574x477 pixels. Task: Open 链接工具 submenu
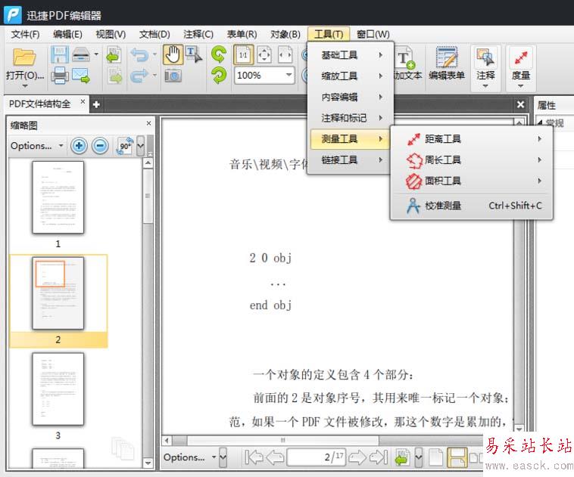click(x=350, y=160)
